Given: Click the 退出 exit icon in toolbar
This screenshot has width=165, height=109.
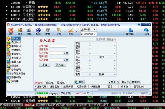Looking at the screenshot, I should click(11, 31).
